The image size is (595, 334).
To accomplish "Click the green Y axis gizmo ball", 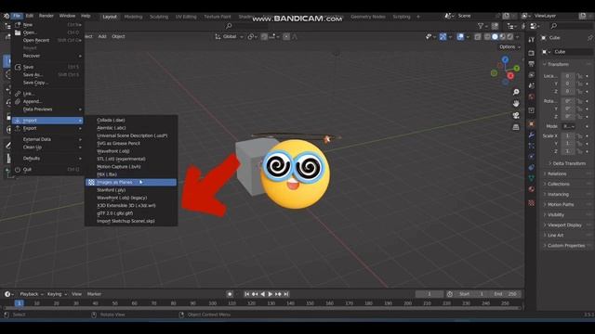I will pos(517,69).
